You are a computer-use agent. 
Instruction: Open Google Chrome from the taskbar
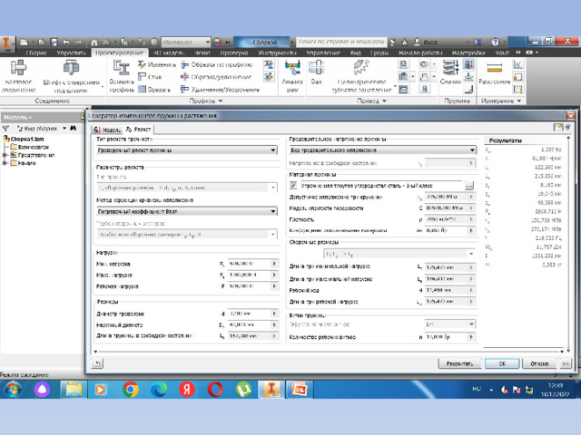click(x=131, y=389)
